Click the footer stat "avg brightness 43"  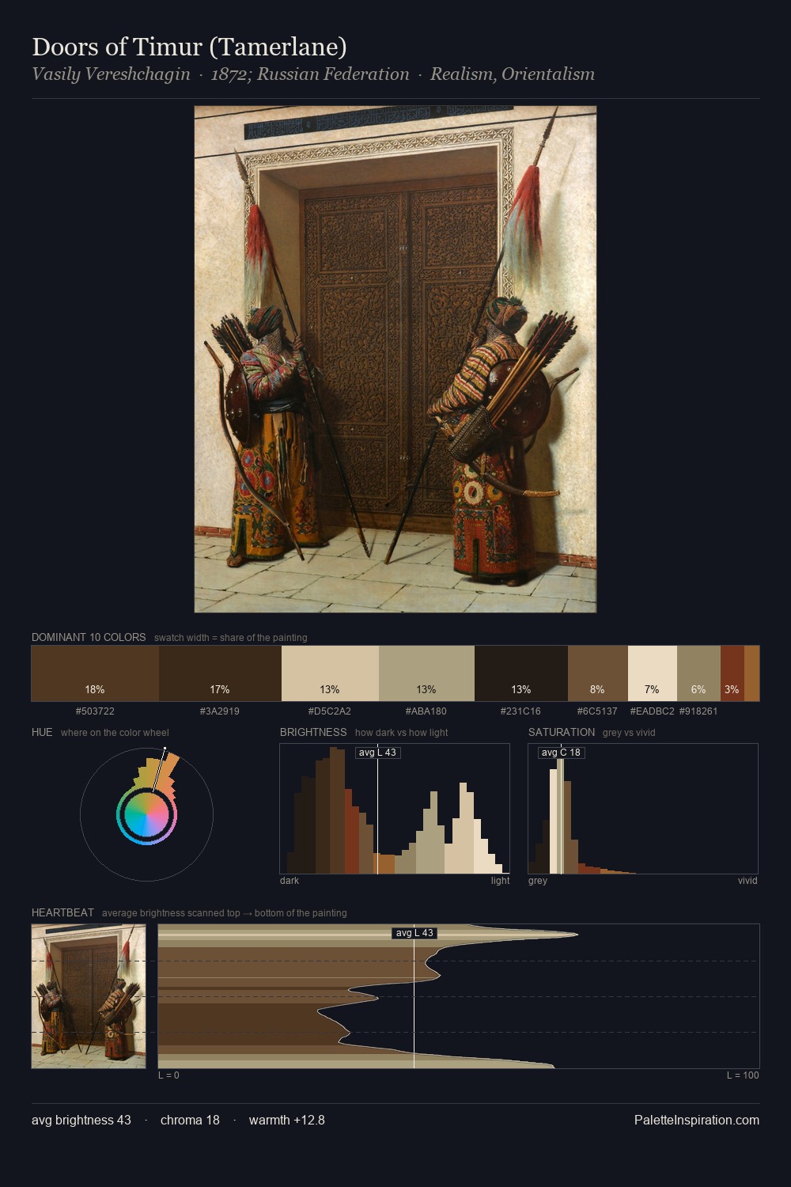(81, 1120)
